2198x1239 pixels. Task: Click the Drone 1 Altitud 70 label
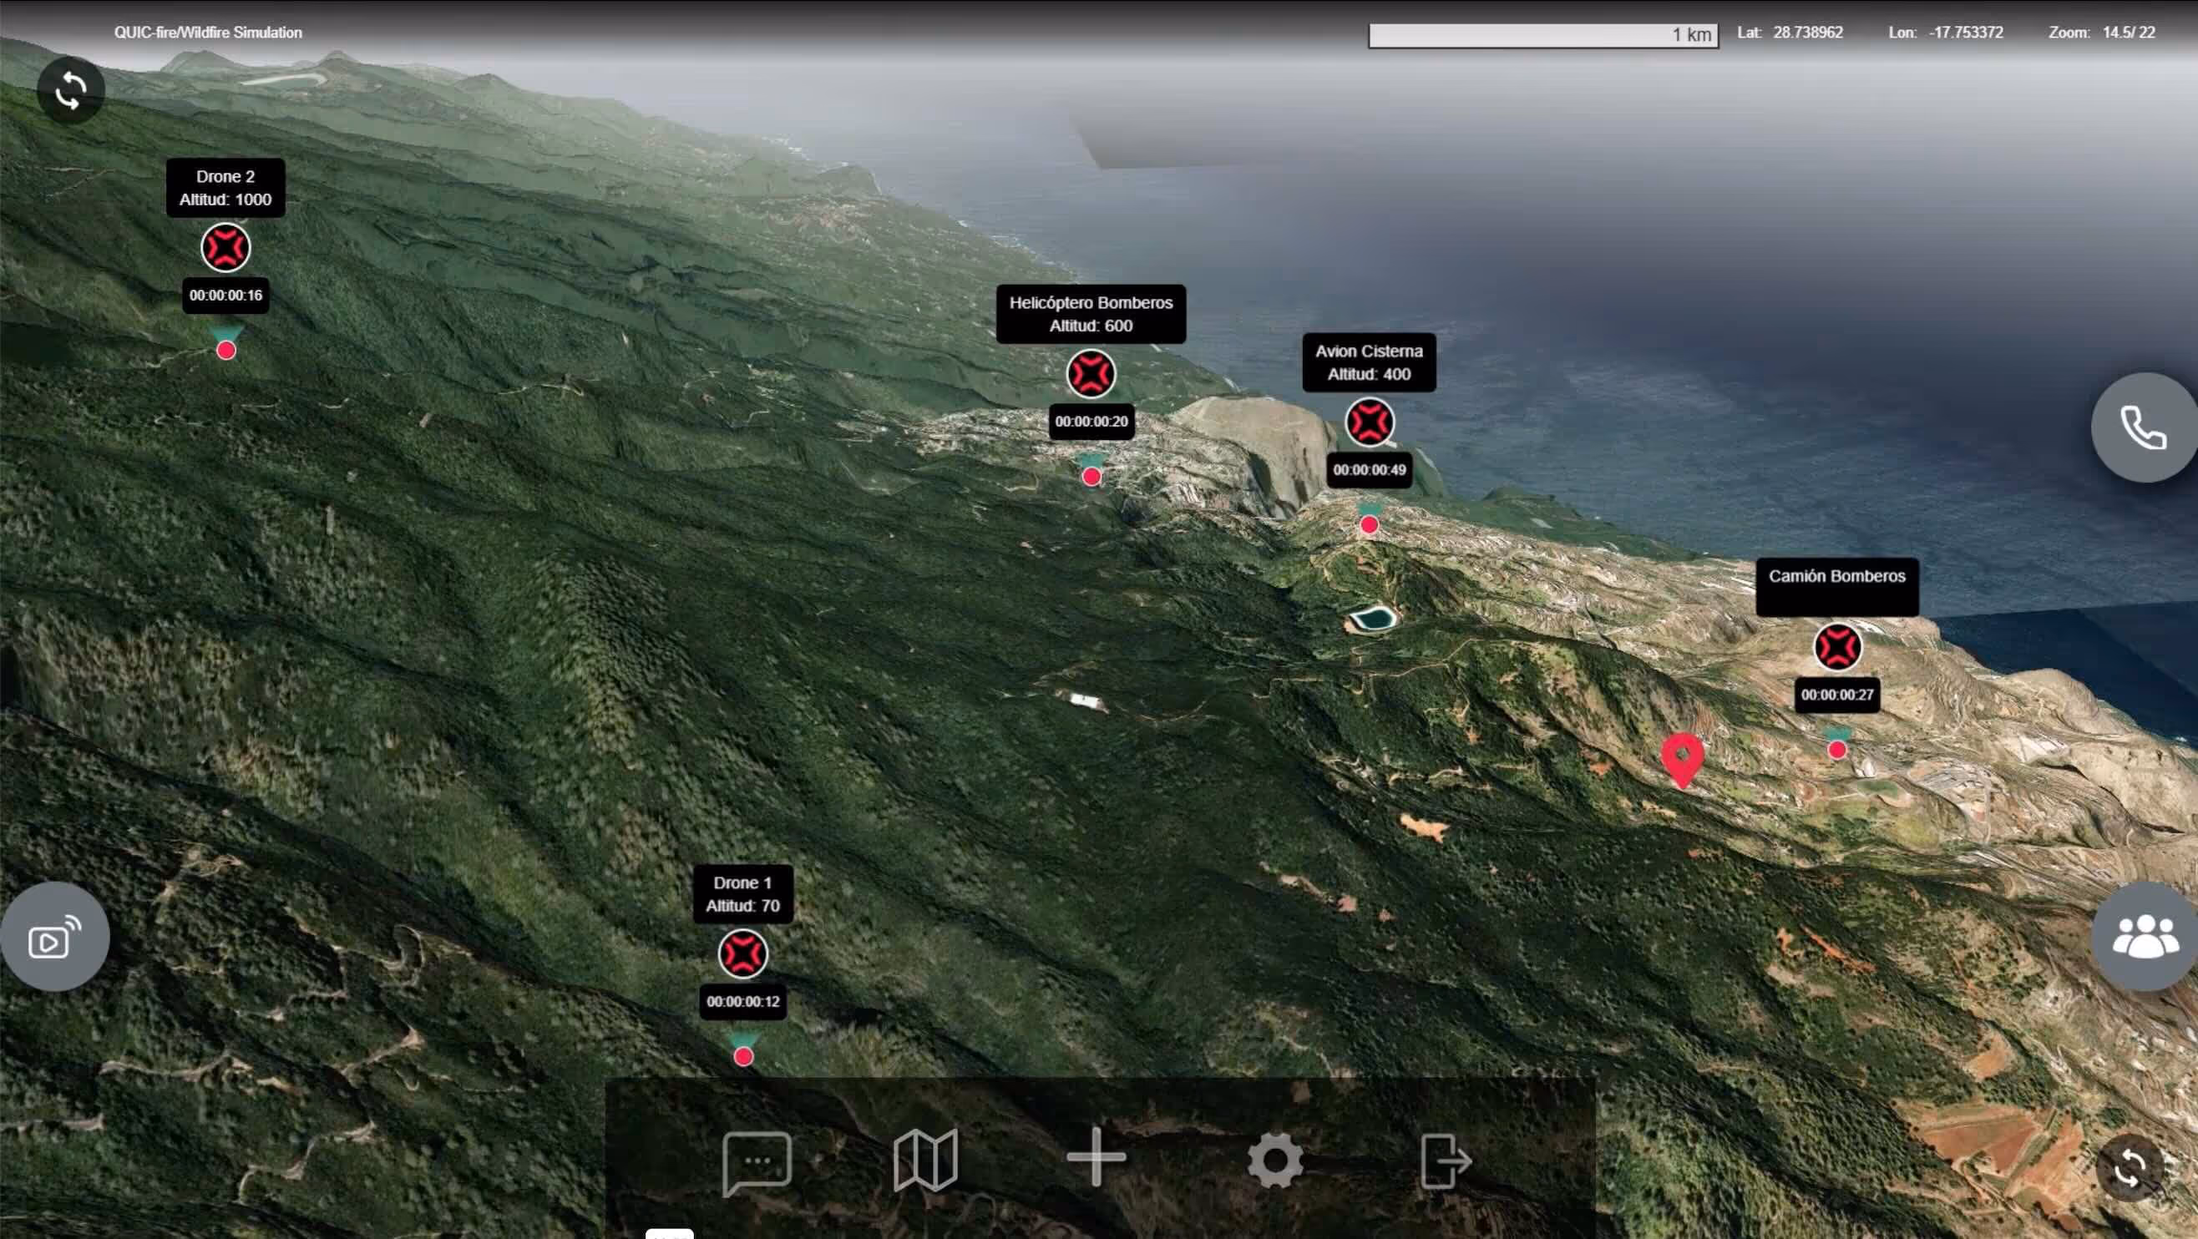coord(743,894)
